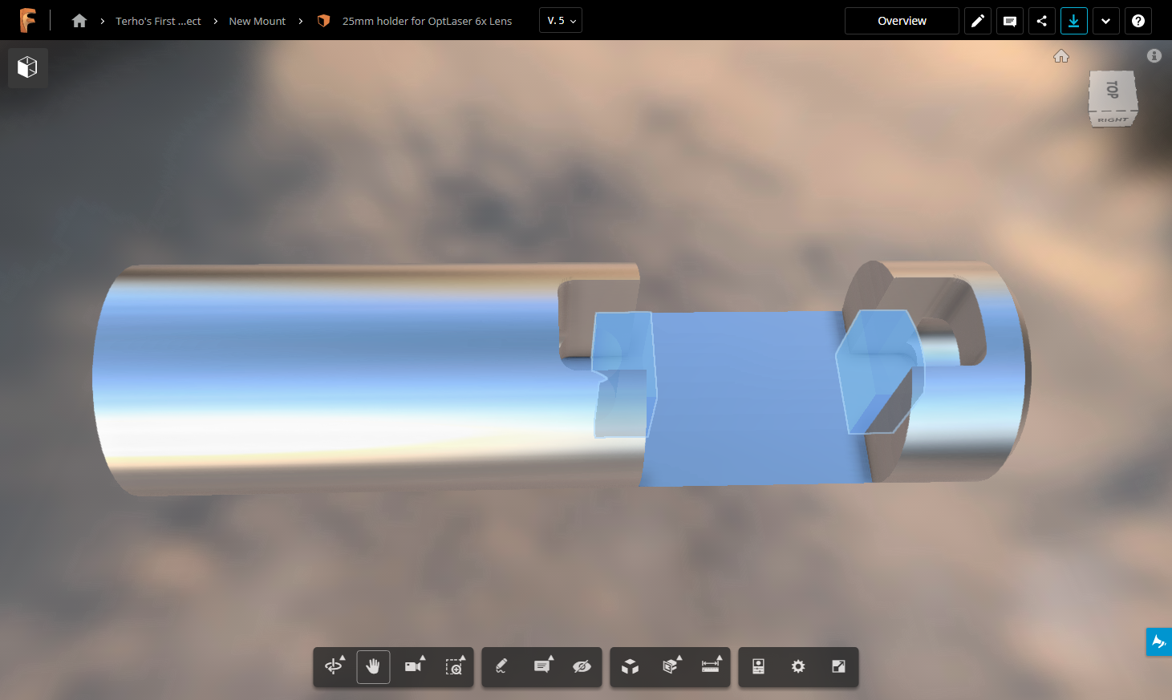
Task: Toggle full screen mode
Action: (838, 666)
